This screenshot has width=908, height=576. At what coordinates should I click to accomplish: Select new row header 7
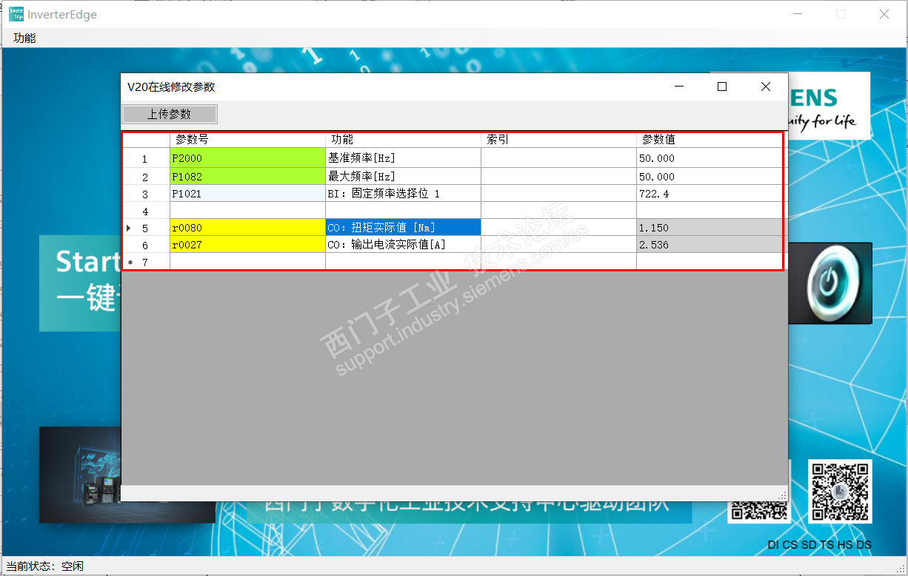(x=146, y=262)
